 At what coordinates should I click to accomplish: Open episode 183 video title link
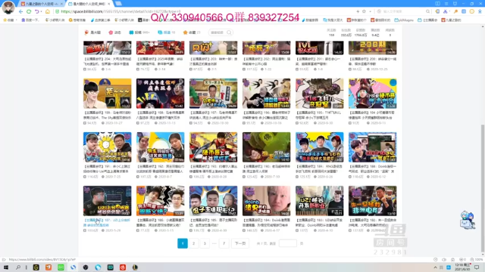[320, 223]
